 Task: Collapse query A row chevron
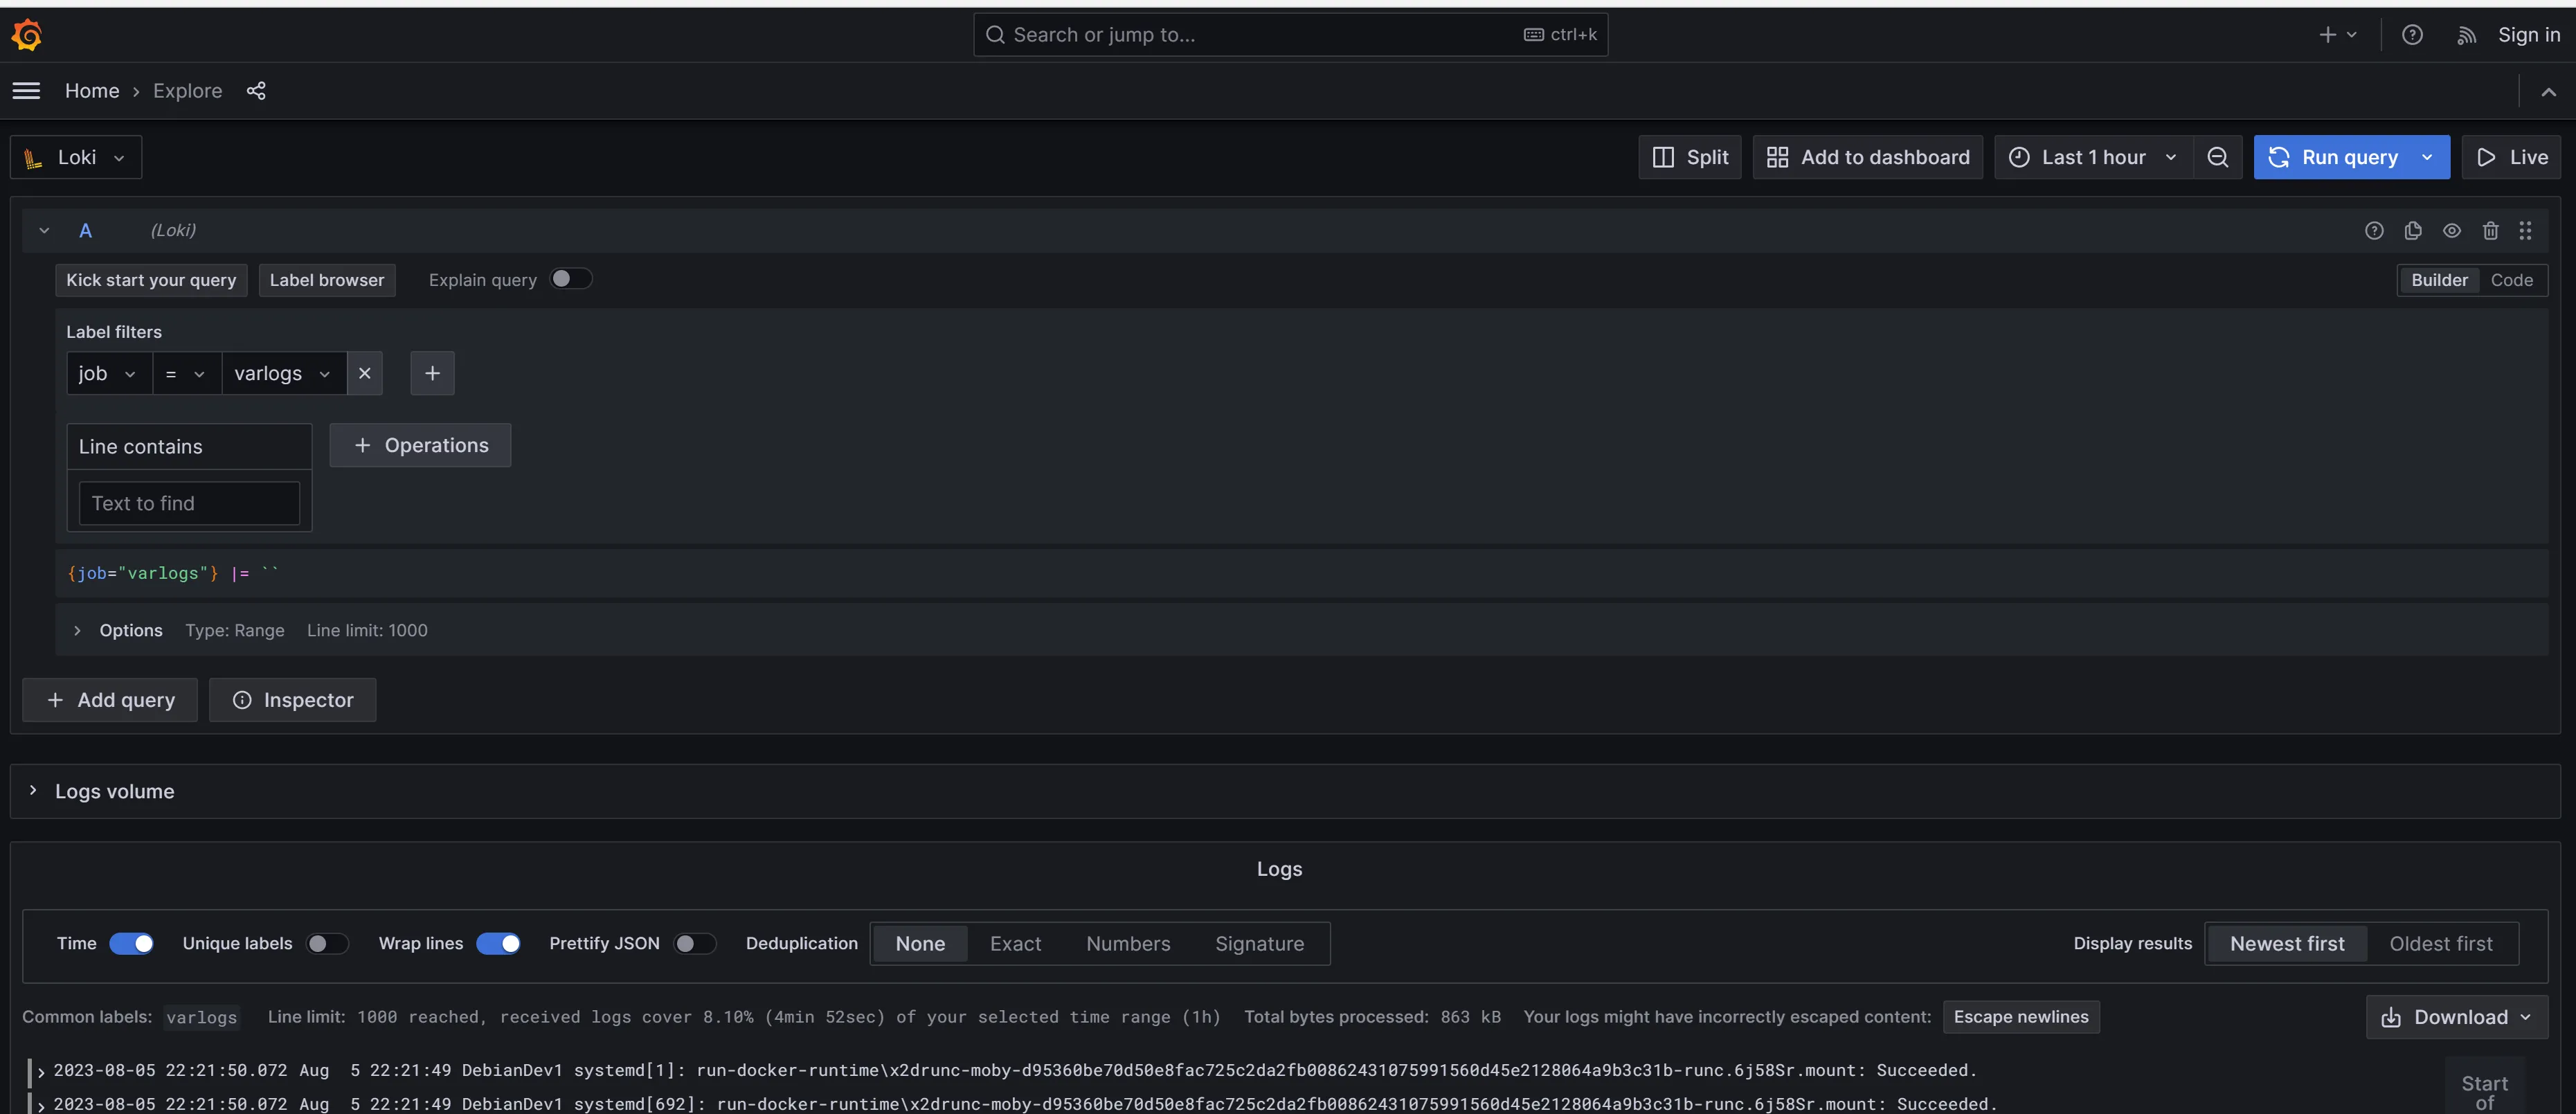(44, 231)
